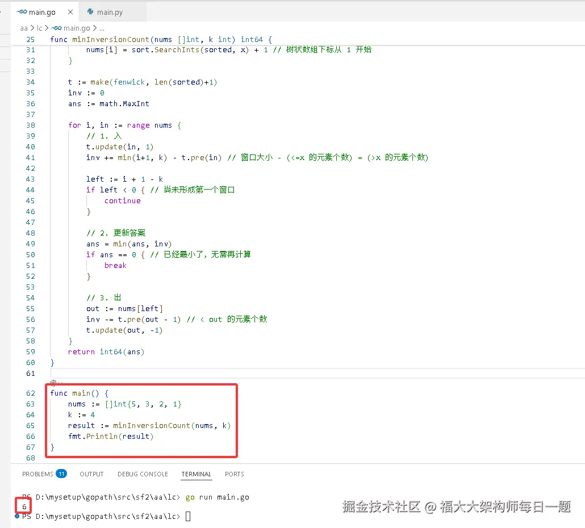Switch to the DEBUG CONSOLE tab
This screenshot has width=585, height=528.
click(143, 474)
